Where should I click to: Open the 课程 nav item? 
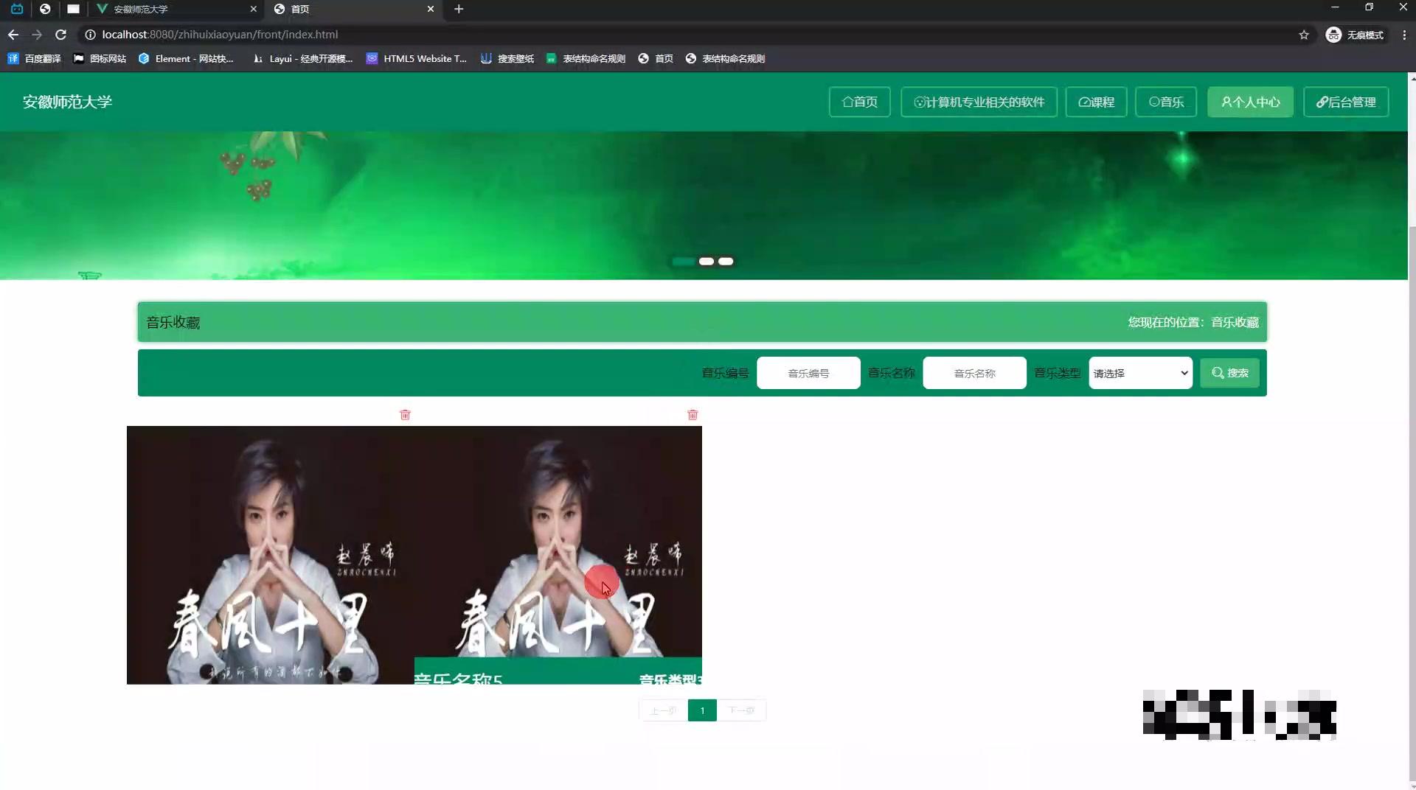click(1096, 102)
